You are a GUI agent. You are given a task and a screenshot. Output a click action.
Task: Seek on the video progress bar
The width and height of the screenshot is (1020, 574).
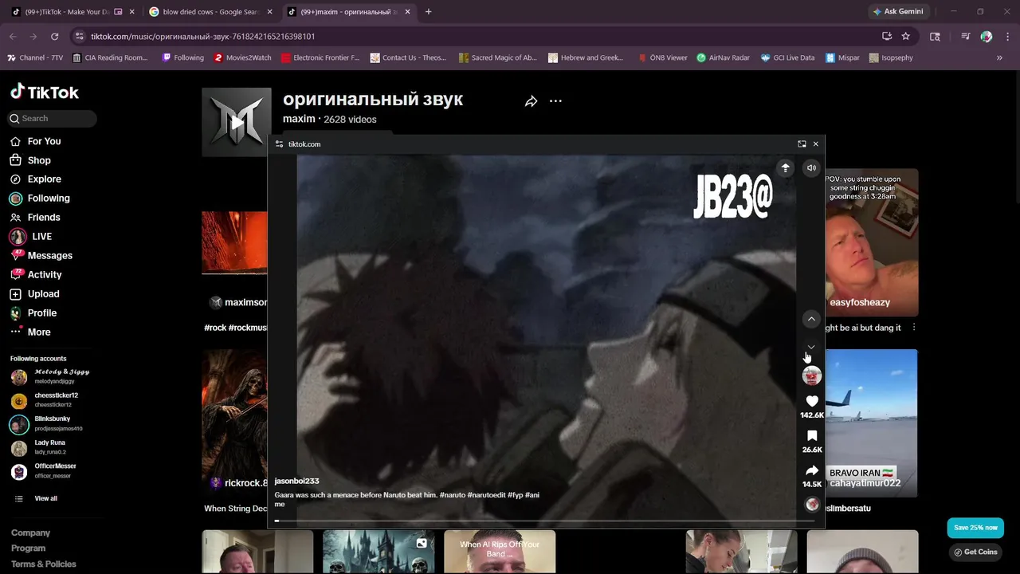(x=546, y=521)
